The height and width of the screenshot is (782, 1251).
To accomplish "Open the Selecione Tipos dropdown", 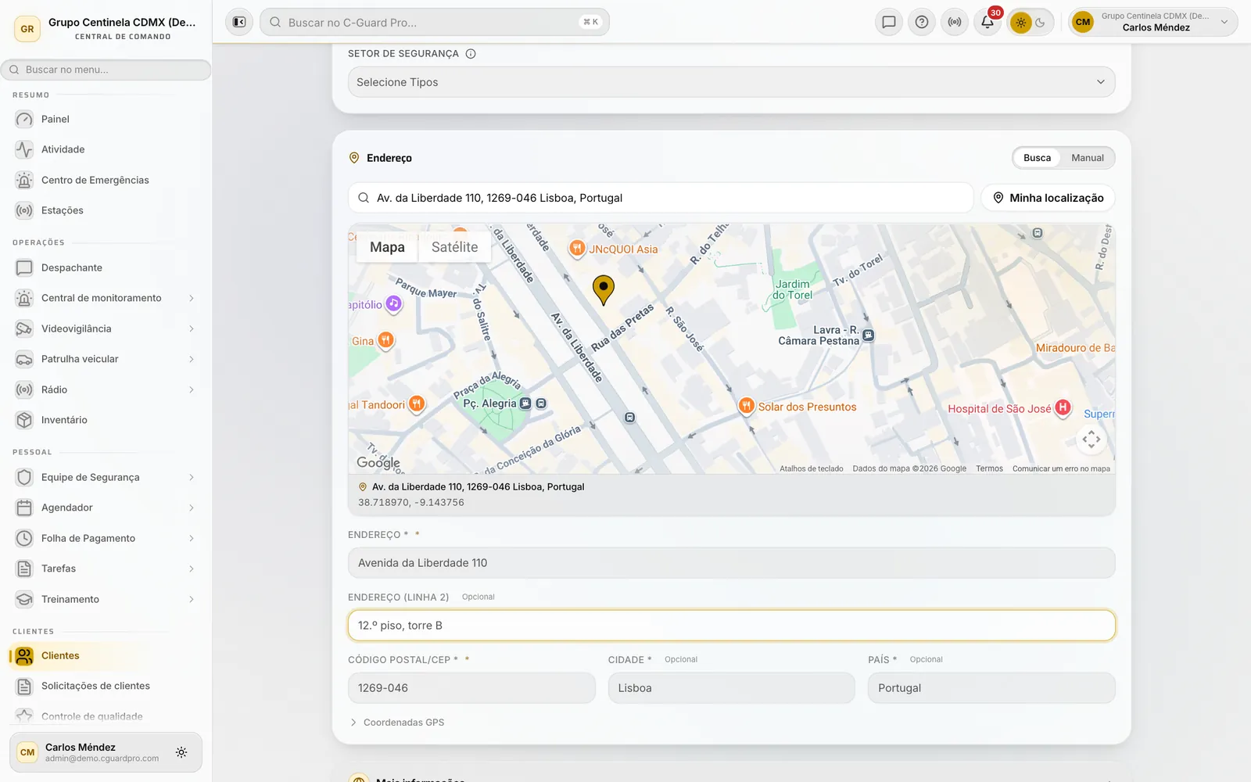I will [x=731, y=82].
